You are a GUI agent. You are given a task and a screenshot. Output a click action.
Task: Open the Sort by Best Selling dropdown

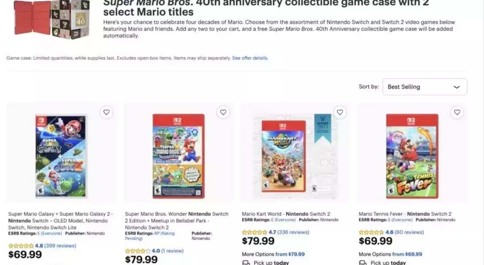(x=424, y=87)
